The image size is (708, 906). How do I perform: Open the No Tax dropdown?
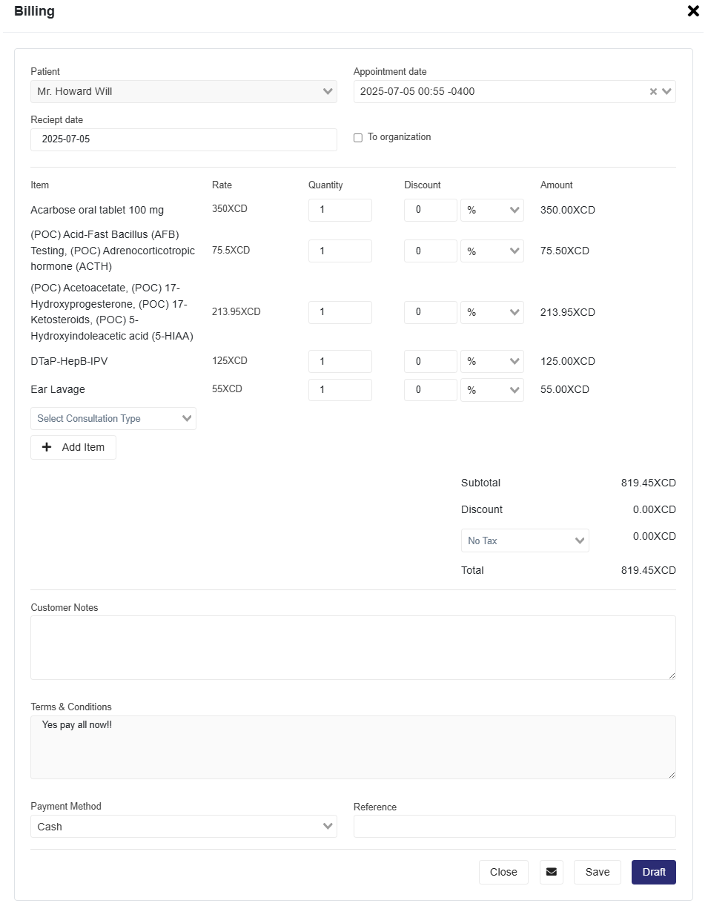(x=525, y=540)
